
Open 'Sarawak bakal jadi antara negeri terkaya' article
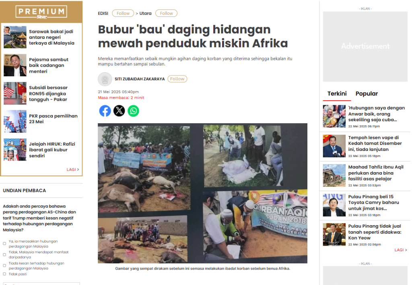pyautogui.click(x=51, y=37)
